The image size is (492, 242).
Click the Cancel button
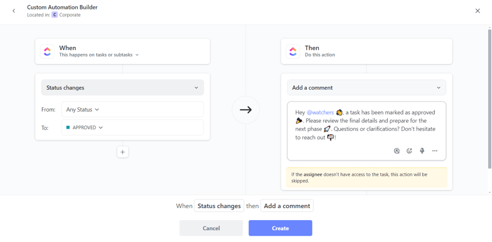(x=211, y=228)
